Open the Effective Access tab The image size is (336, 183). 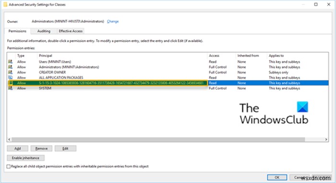71,31
